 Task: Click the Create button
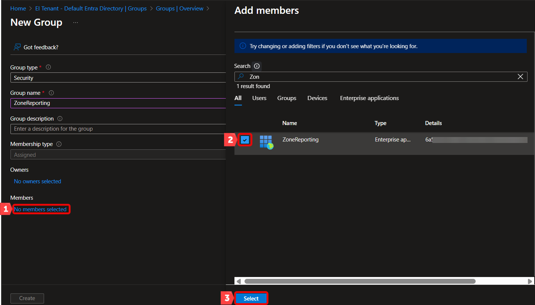click(x=27, y=298)
